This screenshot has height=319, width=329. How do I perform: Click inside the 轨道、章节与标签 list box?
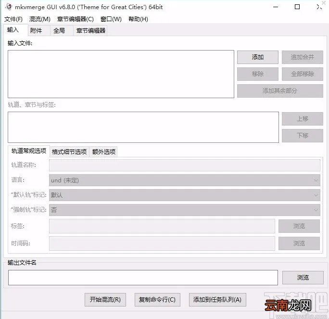point(143,128)
